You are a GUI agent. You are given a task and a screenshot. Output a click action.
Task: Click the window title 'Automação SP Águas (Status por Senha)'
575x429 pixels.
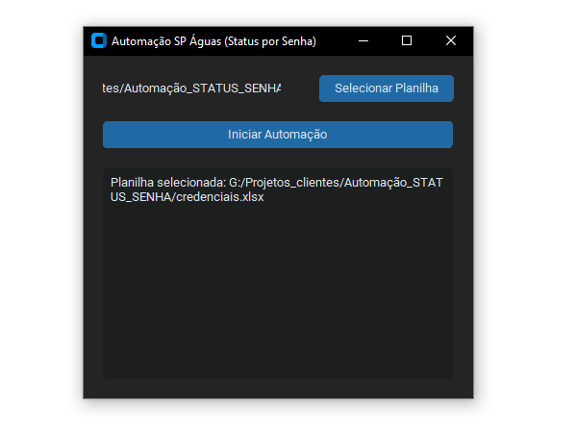click(213, 41)
